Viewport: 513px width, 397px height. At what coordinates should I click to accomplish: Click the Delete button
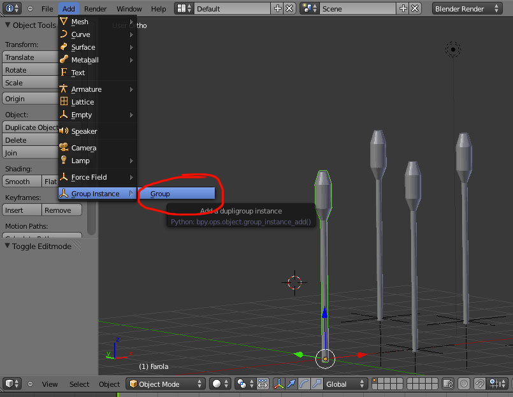click(30, 140)
